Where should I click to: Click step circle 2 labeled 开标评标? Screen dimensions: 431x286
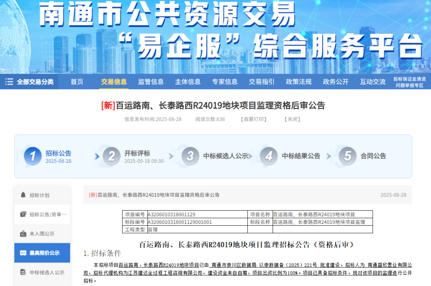point(111,156)
